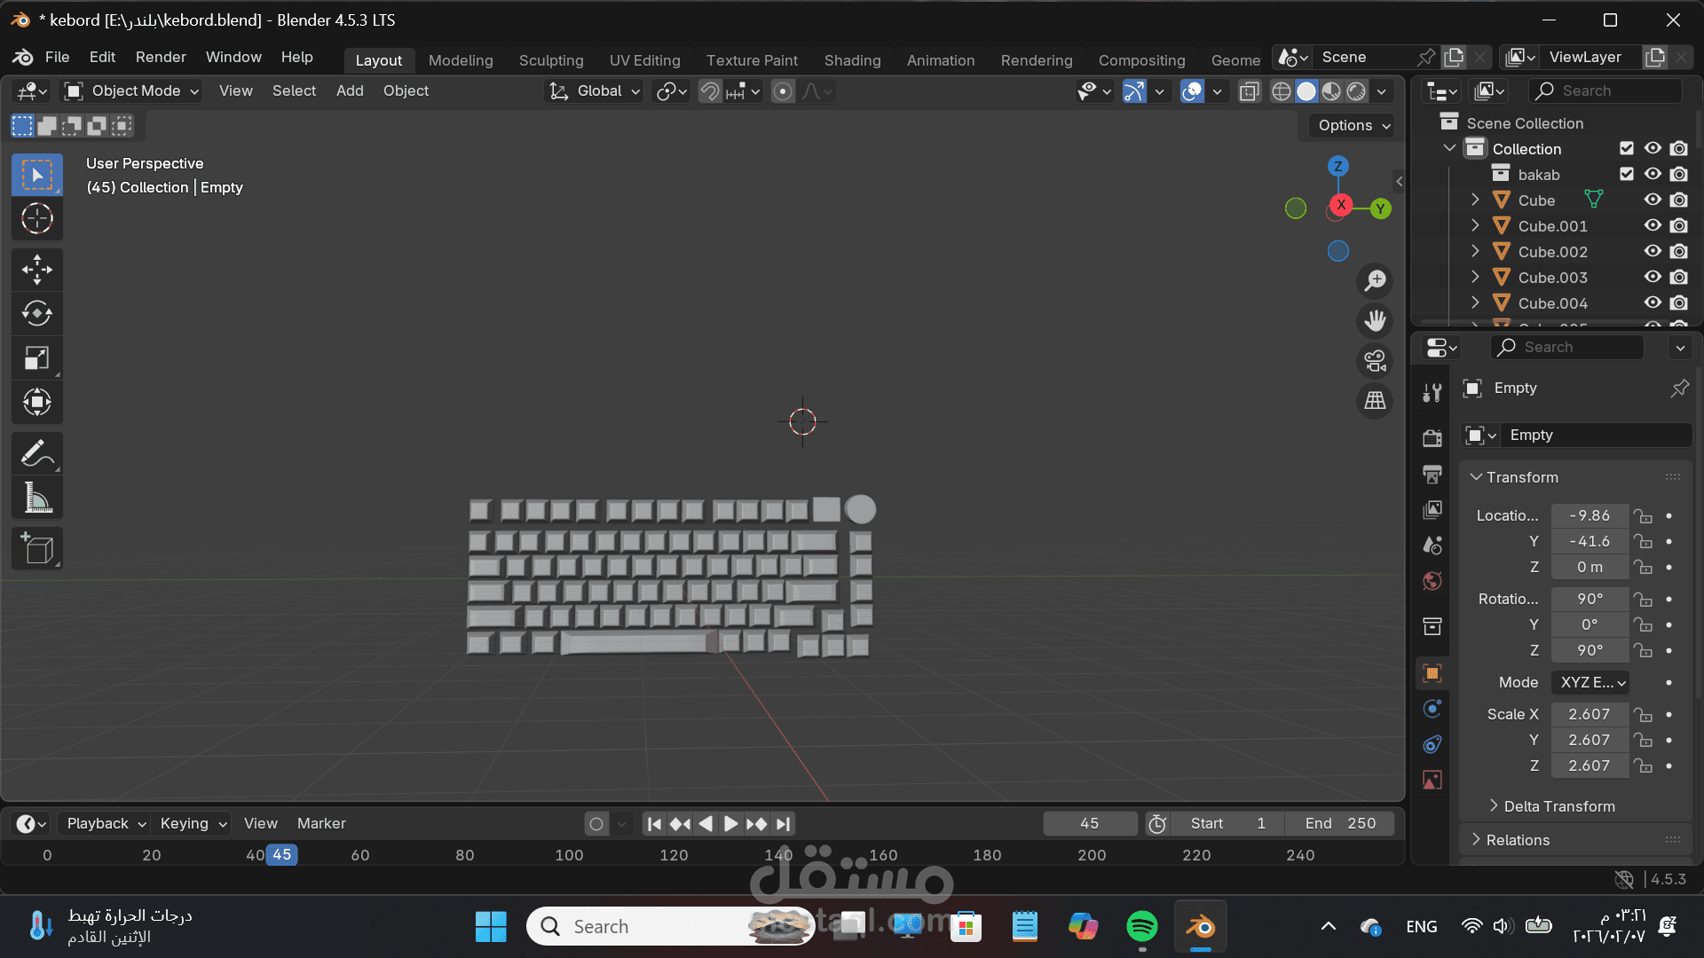Select the Move tool in toolbar

tap(36, 270)
